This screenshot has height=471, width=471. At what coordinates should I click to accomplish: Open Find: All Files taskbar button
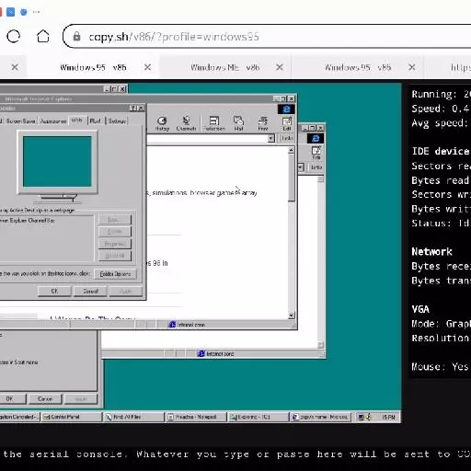click(x=133, y=417)
